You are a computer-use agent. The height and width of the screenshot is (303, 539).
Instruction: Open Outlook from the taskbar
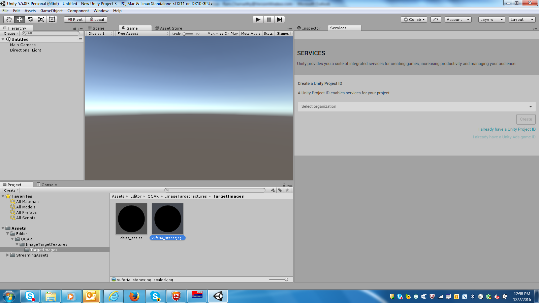click(x=91, y=296)
